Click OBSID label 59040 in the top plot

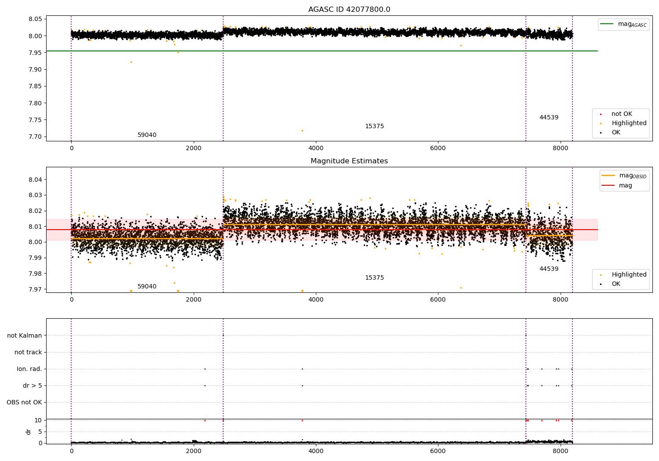click(147, 135)
